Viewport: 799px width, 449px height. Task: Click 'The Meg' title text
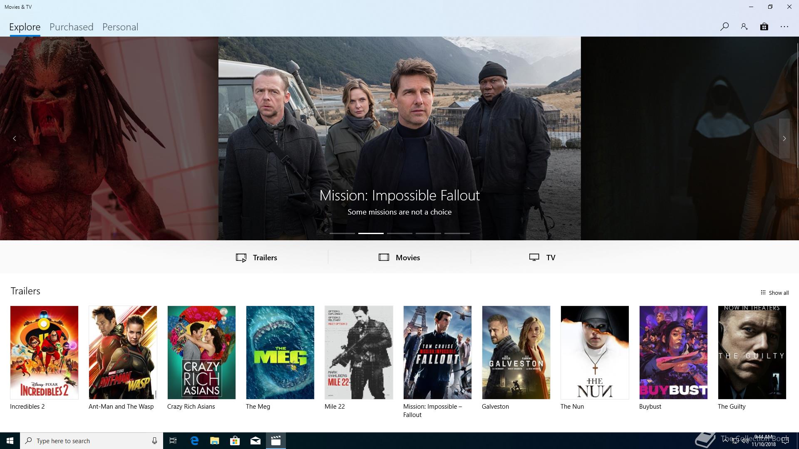point(258,407)
